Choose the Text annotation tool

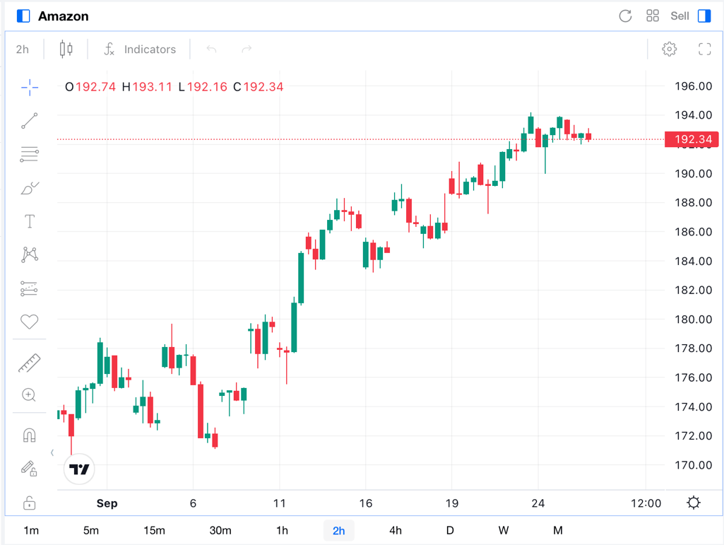(x=29, y=222)
